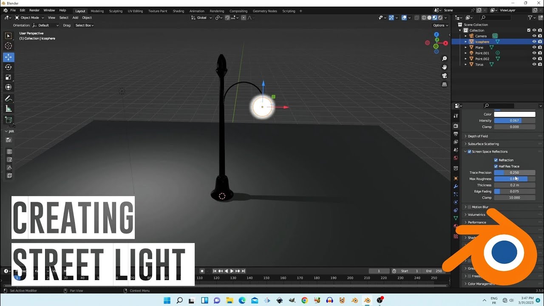Click the Options button in viewport
The image size is (544, 306).
point(440,25)
